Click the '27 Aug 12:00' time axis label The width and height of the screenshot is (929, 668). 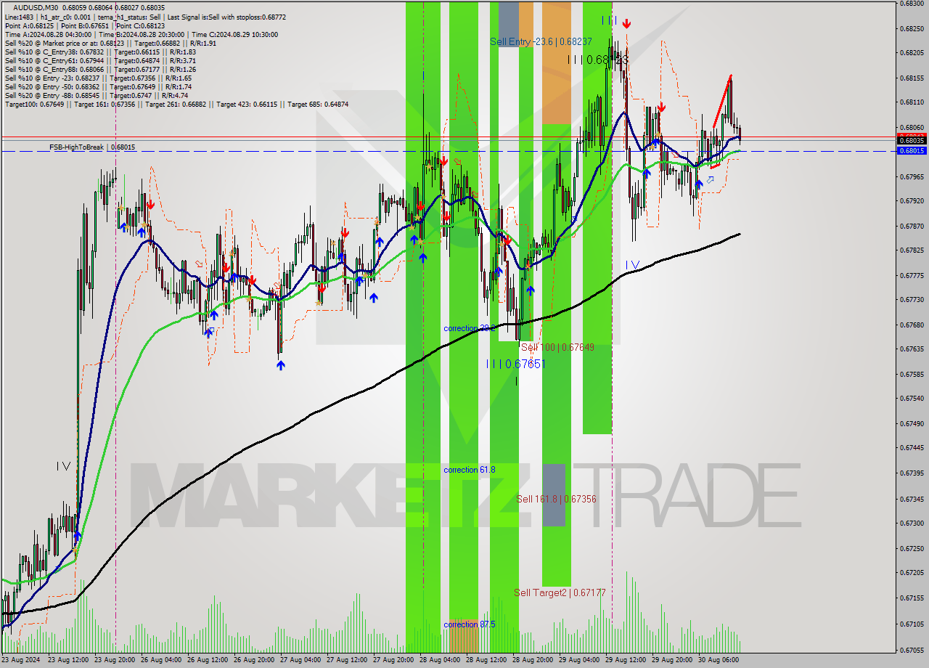point(348,661)
